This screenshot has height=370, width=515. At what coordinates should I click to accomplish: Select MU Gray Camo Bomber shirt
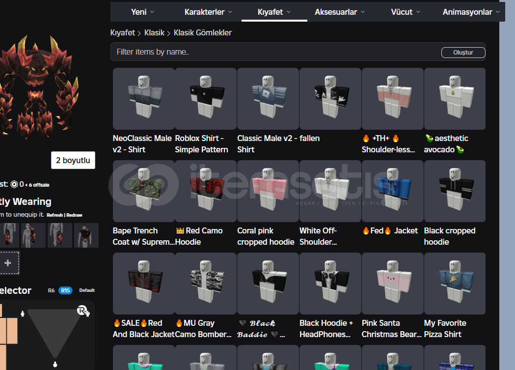coord(206,283)
